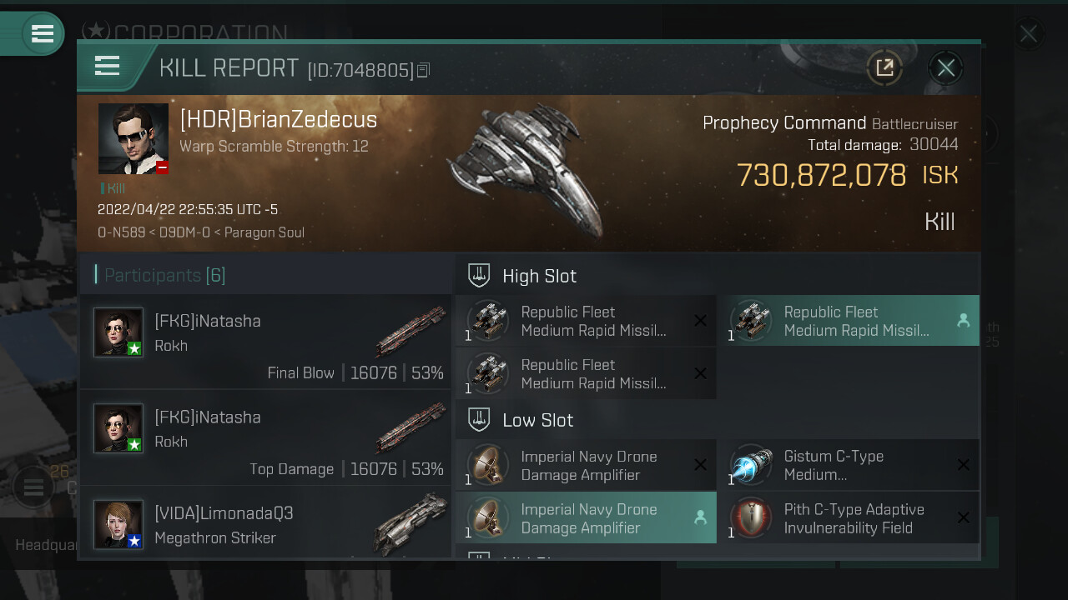The height and width of the screenshot is (600, 1068).
Task: Click the first Imperial Navy Drone Amplifier icon
Action: point(487,465)
